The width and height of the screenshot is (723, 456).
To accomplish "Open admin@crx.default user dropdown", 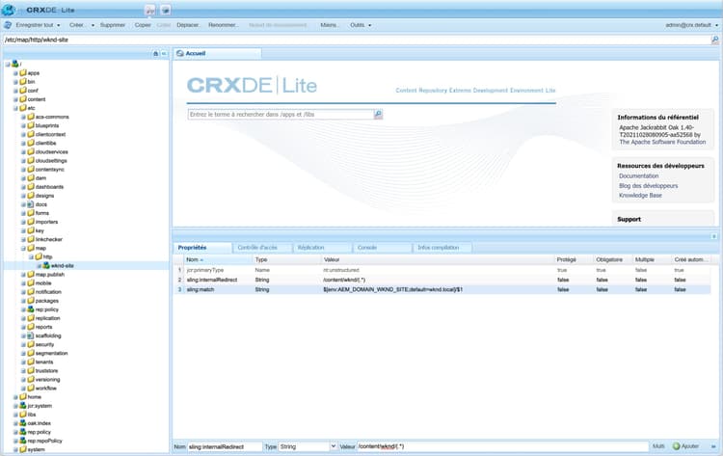I will (x=691, y=25).
